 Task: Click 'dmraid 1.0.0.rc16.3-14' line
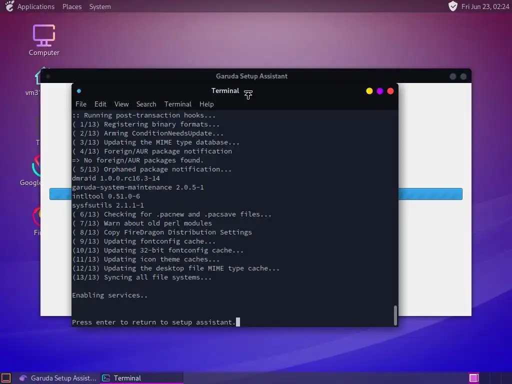pos(116,178)
